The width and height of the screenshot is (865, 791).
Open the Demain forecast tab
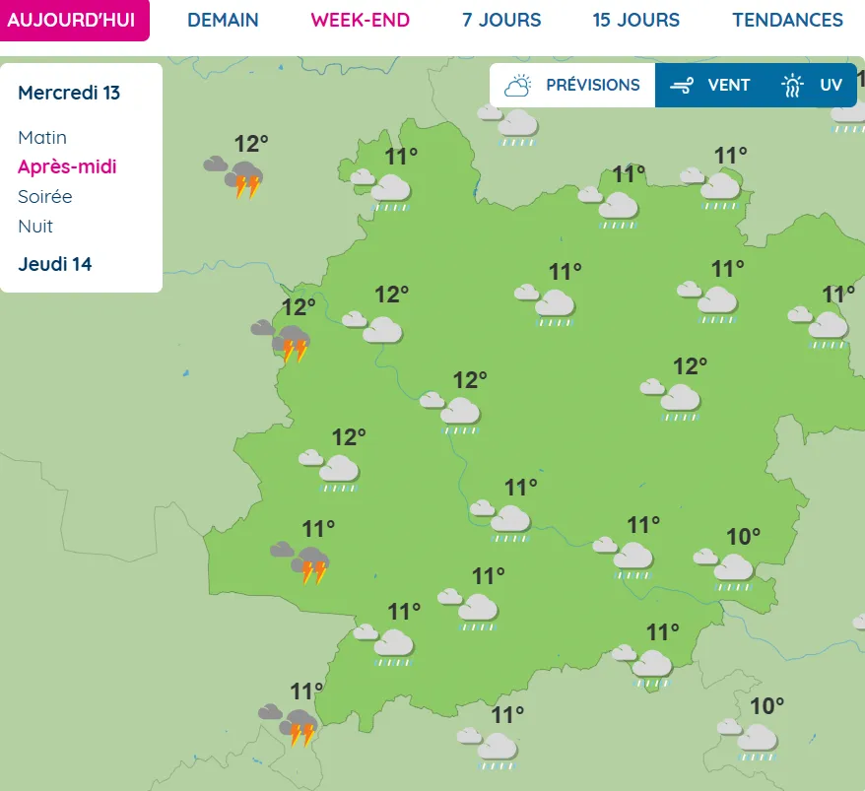coord(223,20)
